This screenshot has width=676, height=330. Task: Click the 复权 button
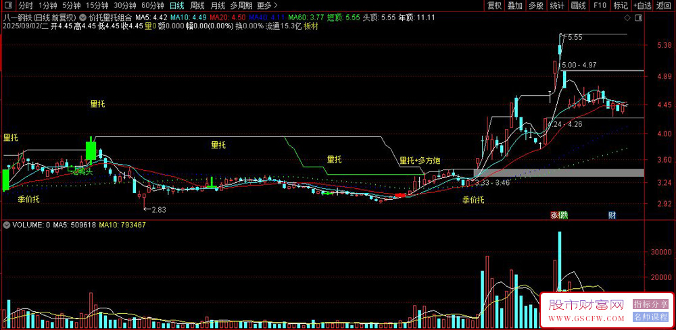pyautogui.click(x=495, y=5)
